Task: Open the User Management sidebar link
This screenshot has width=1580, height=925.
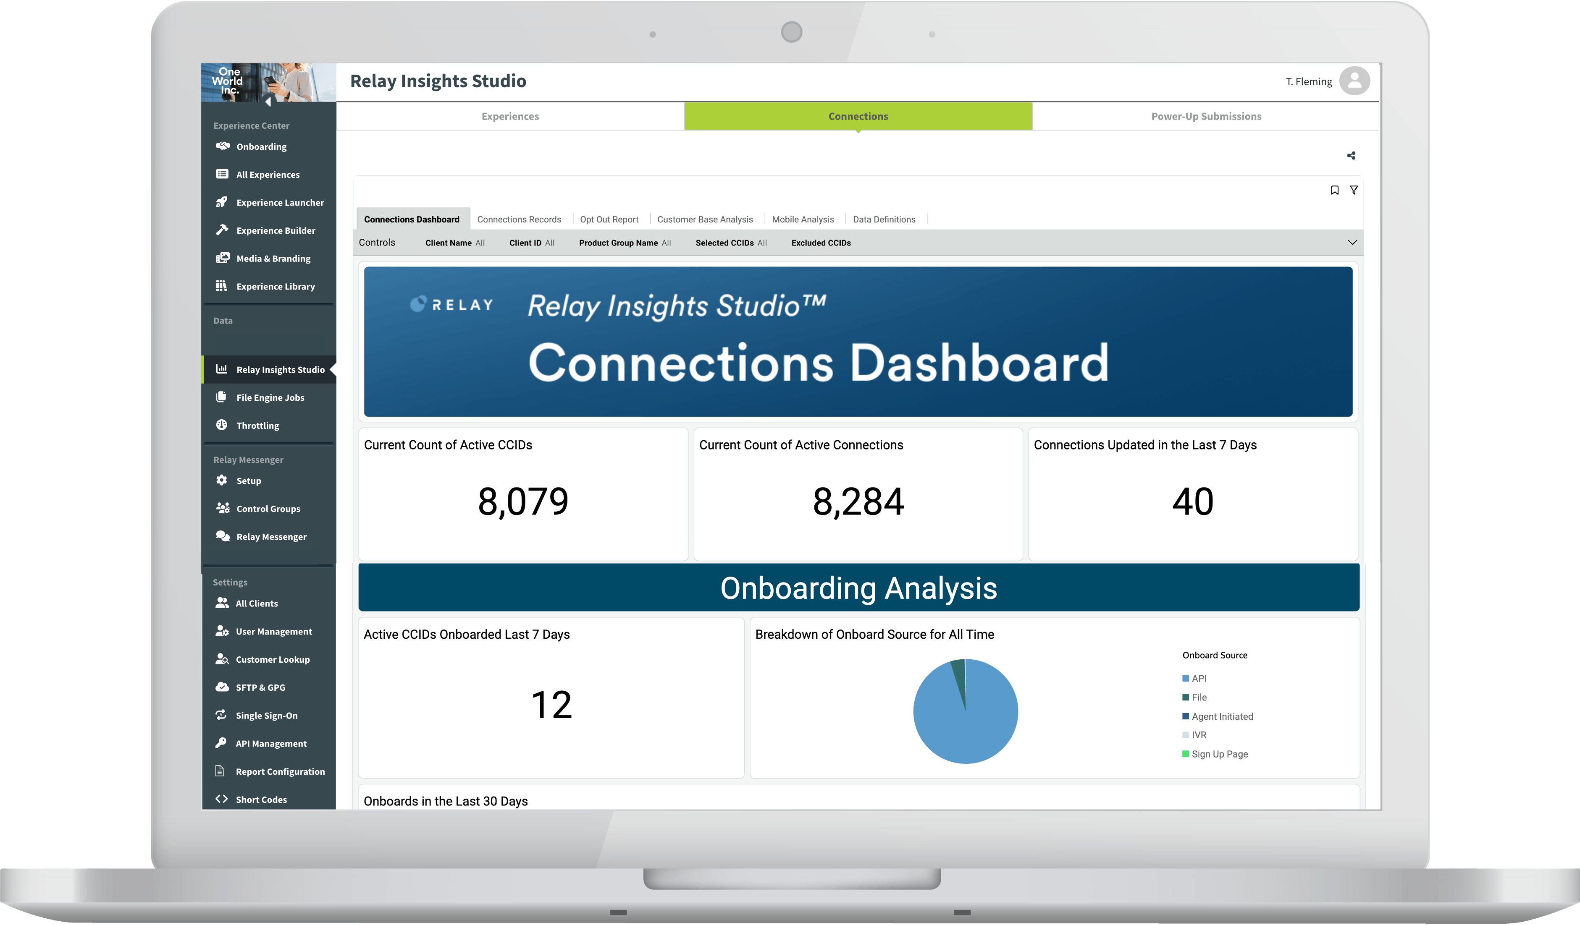Action: 270,632
